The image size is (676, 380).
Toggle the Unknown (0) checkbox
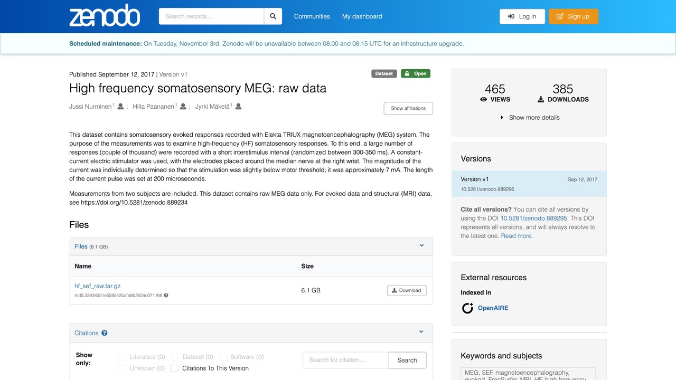(x=123, y=368)
